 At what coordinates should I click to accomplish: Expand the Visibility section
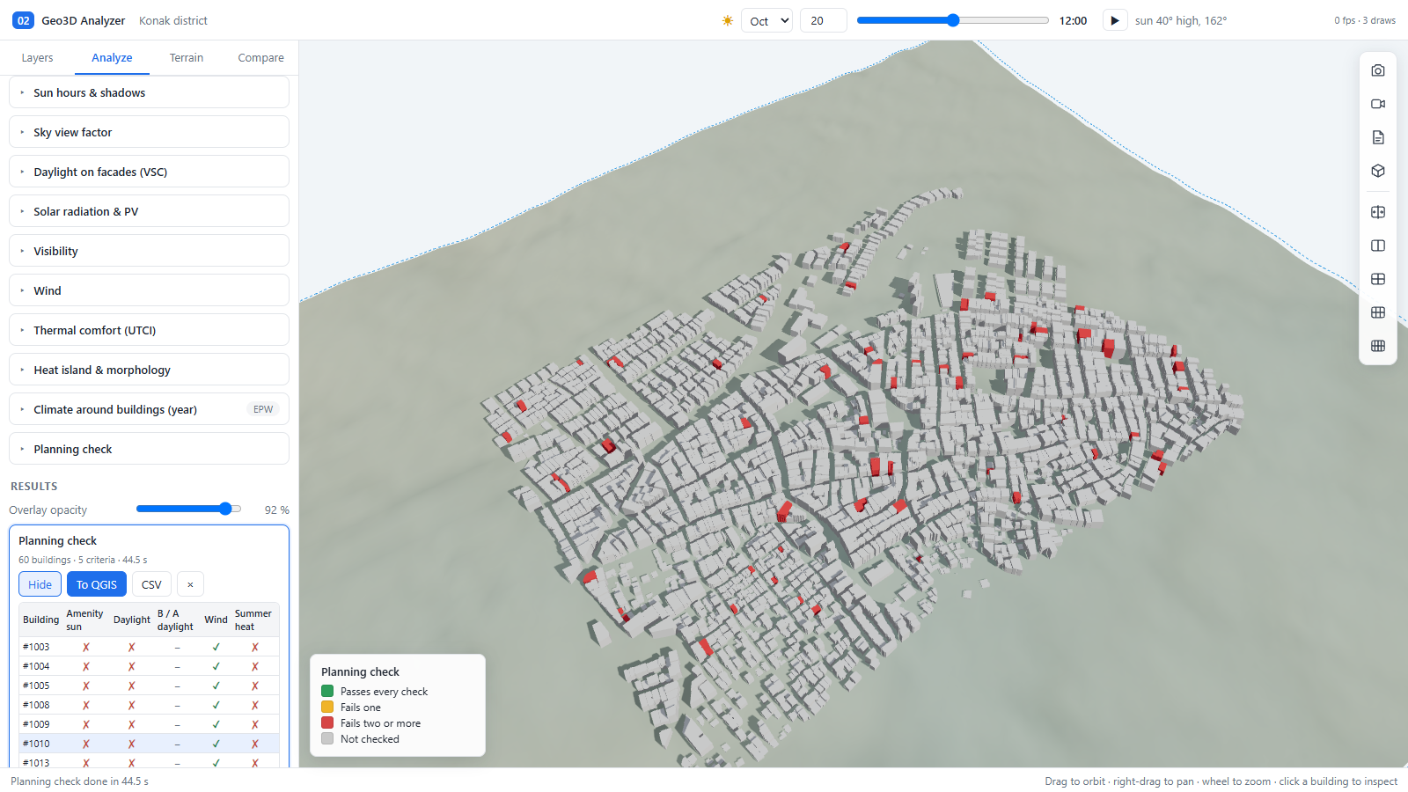[149, 251]
